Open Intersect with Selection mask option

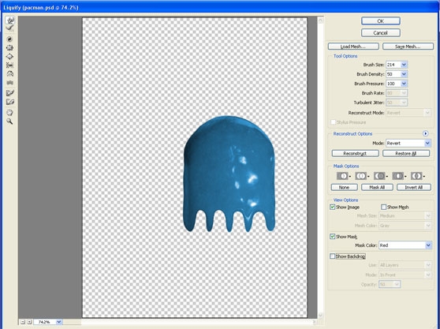coord(399,176)
